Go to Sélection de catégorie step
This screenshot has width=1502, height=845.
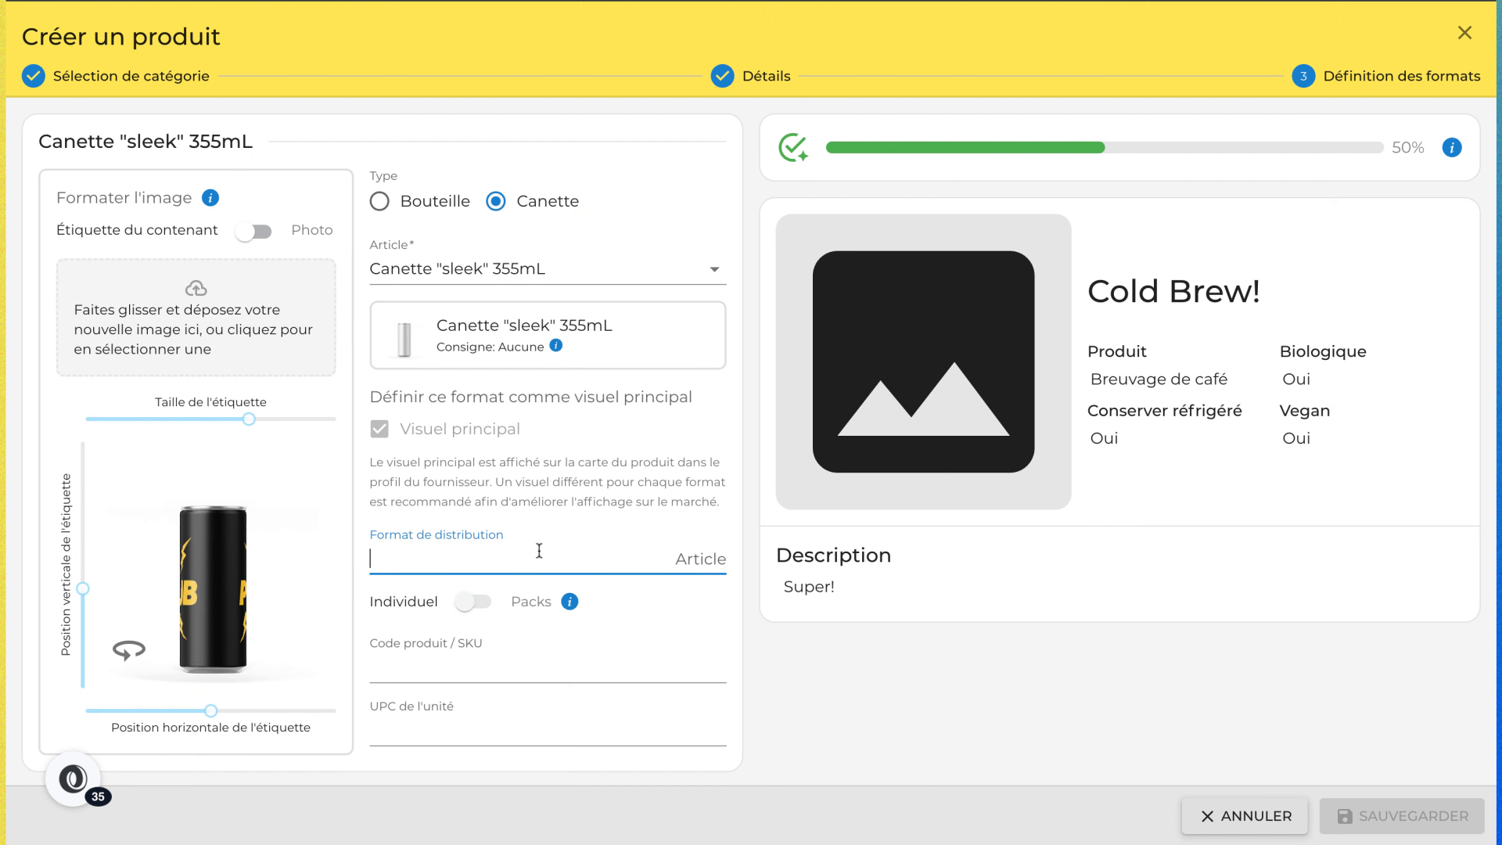tap(116, 76)
